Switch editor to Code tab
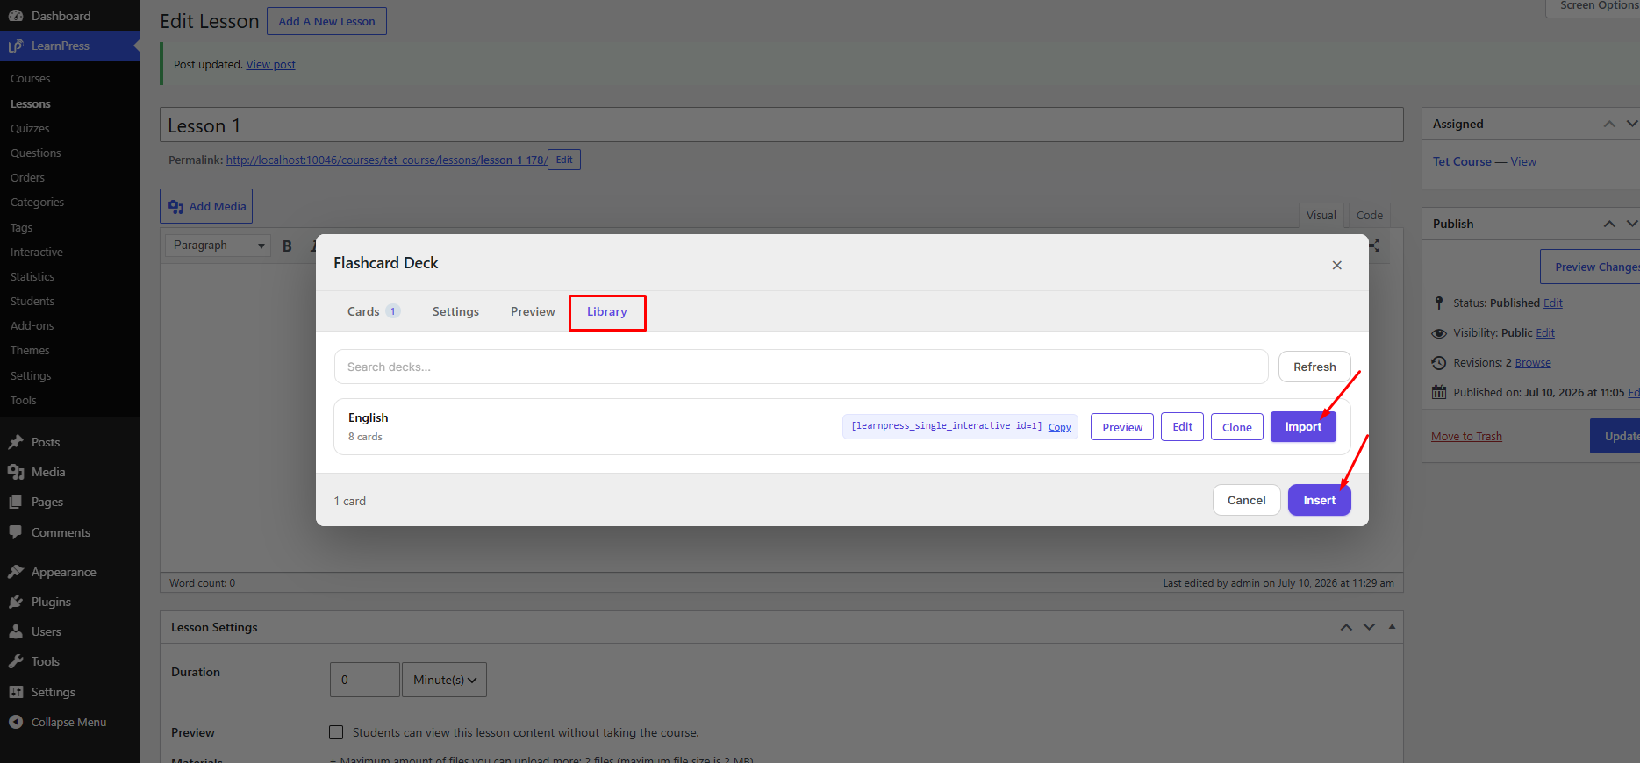This screenshot has width=1640, height=763. pyautogui.click(x=1369, y=216)
